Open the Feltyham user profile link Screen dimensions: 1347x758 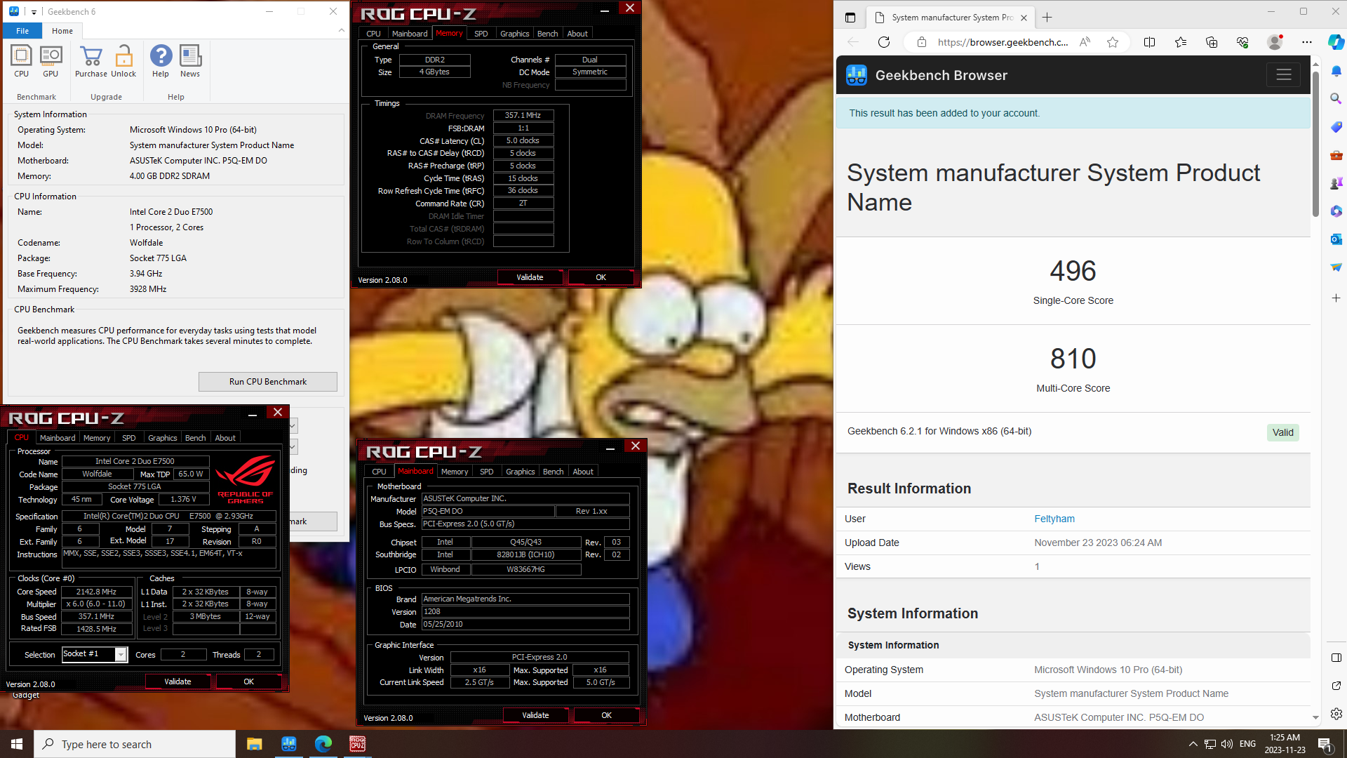click(1054, 519)
